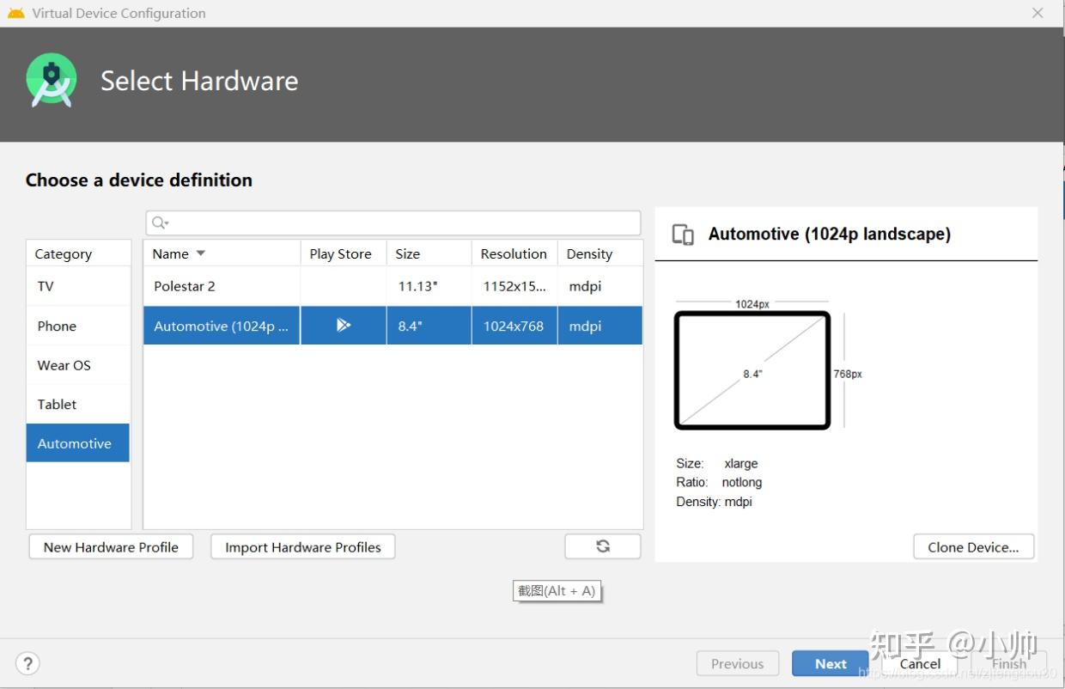Click the refresh device list icon
The height and width of the screenshot is (689, 1065).
click(602, 546)
